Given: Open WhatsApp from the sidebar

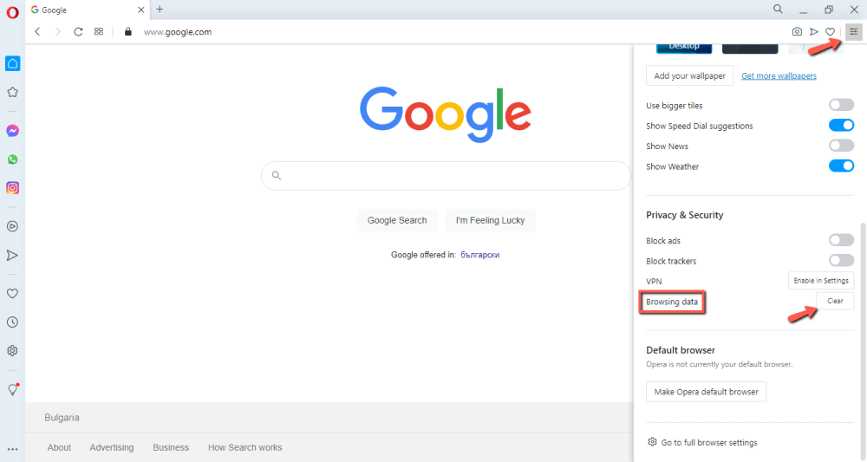Looking at the screenshot, I should (x=13, y=159).
